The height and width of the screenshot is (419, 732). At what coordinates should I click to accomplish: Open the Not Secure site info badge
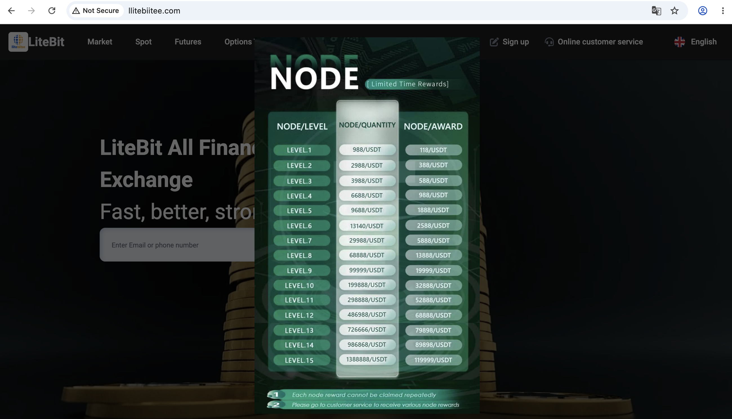(96, 11)
